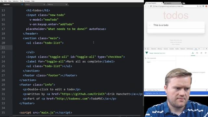Click the Vue logo in devtools panel

coord(147,53)
